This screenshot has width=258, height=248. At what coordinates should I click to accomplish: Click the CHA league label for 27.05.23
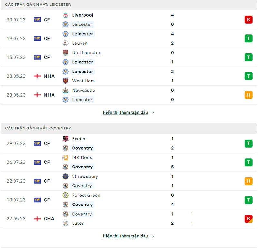tap(49, 219)
